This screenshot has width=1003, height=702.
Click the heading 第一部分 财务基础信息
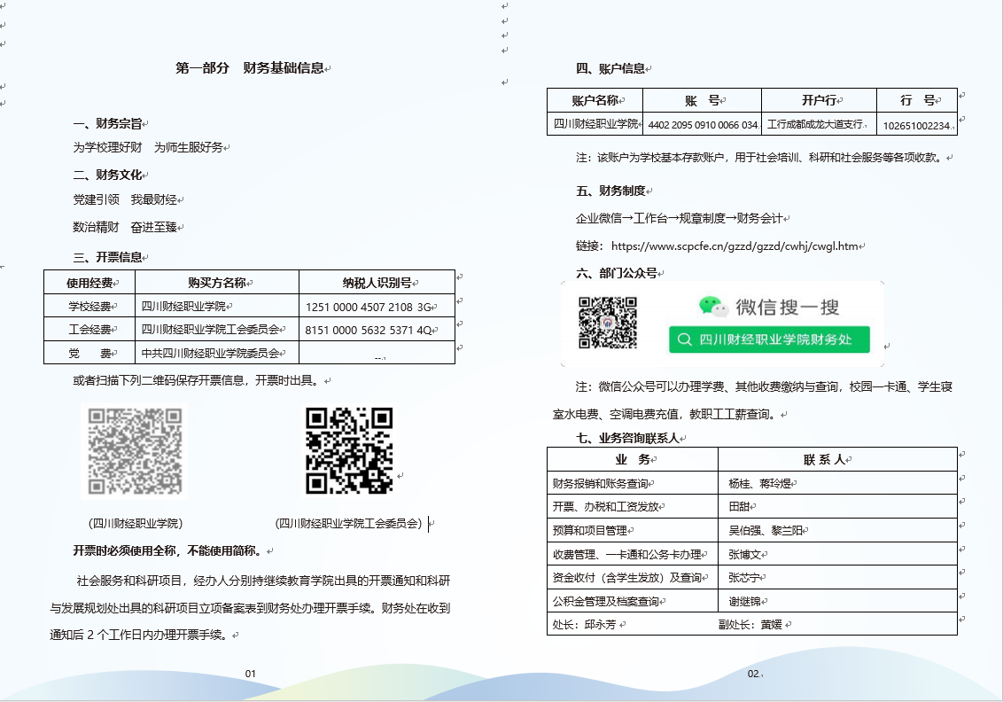[250, 68]
